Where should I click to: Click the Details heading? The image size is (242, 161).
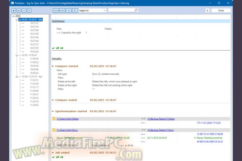tap(57, 59)
